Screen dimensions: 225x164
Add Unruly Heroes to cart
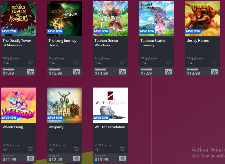point(214,72)
